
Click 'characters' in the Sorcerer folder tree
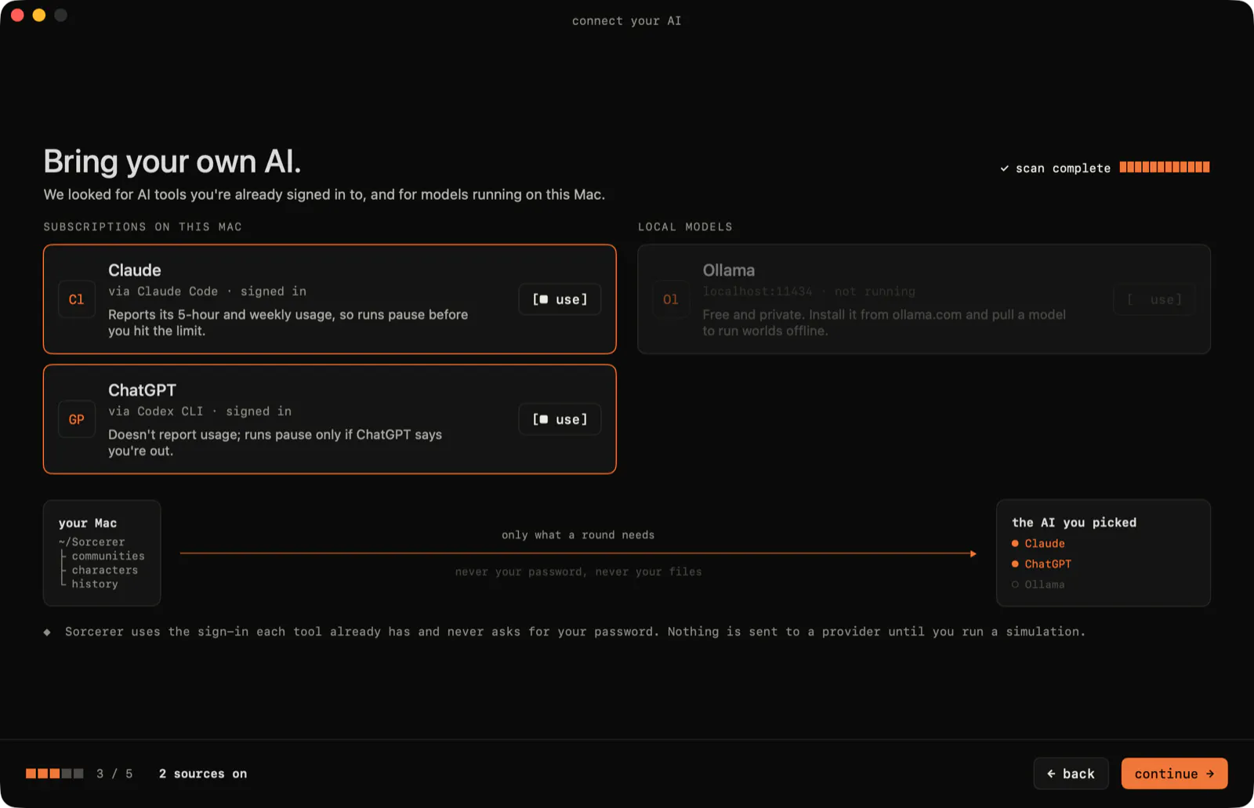pos(105,571)
